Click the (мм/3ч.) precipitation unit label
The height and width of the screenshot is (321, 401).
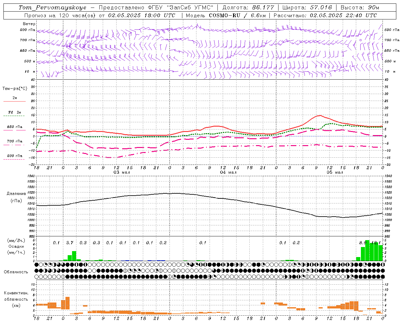click(16, 240)
